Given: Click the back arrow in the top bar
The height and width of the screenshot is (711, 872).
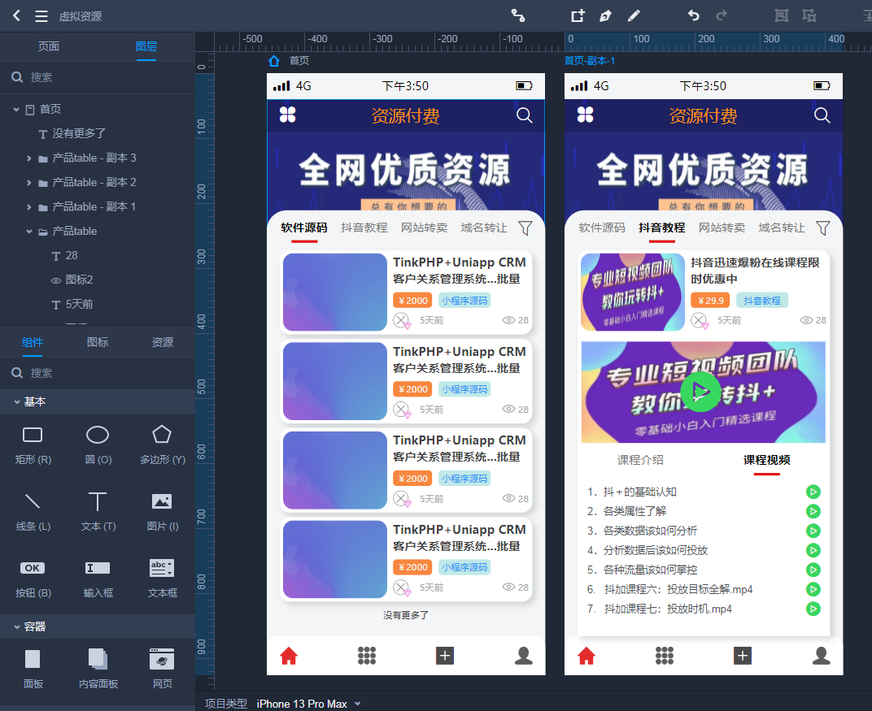Looking at the screenshot, I should 17,15.
